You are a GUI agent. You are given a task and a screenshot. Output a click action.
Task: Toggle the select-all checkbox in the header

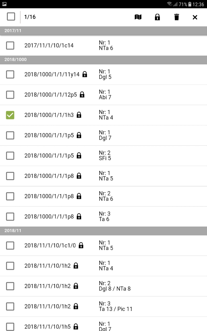coord(11,17)
